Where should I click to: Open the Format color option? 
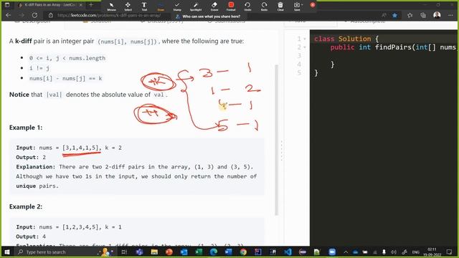231,6
